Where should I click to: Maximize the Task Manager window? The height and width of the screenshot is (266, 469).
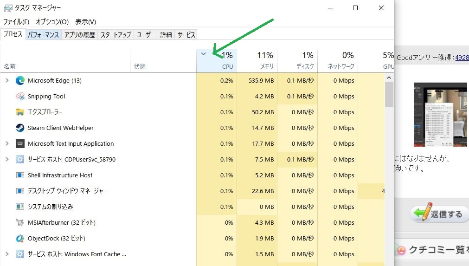pyautogui.click(x=355, y=8)
